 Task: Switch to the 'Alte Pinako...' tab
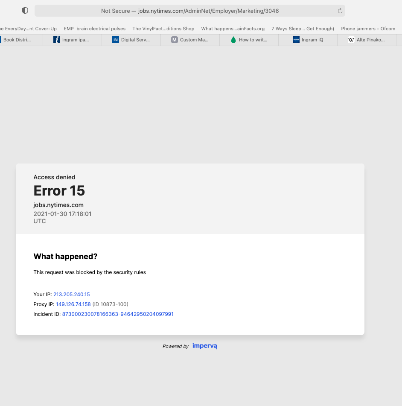367,40
